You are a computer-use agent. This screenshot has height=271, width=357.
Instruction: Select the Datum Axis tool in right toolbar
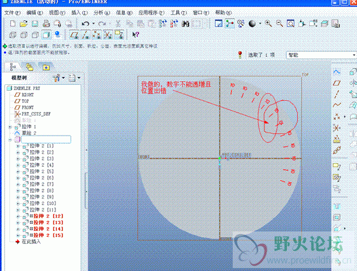click(337, 94)
